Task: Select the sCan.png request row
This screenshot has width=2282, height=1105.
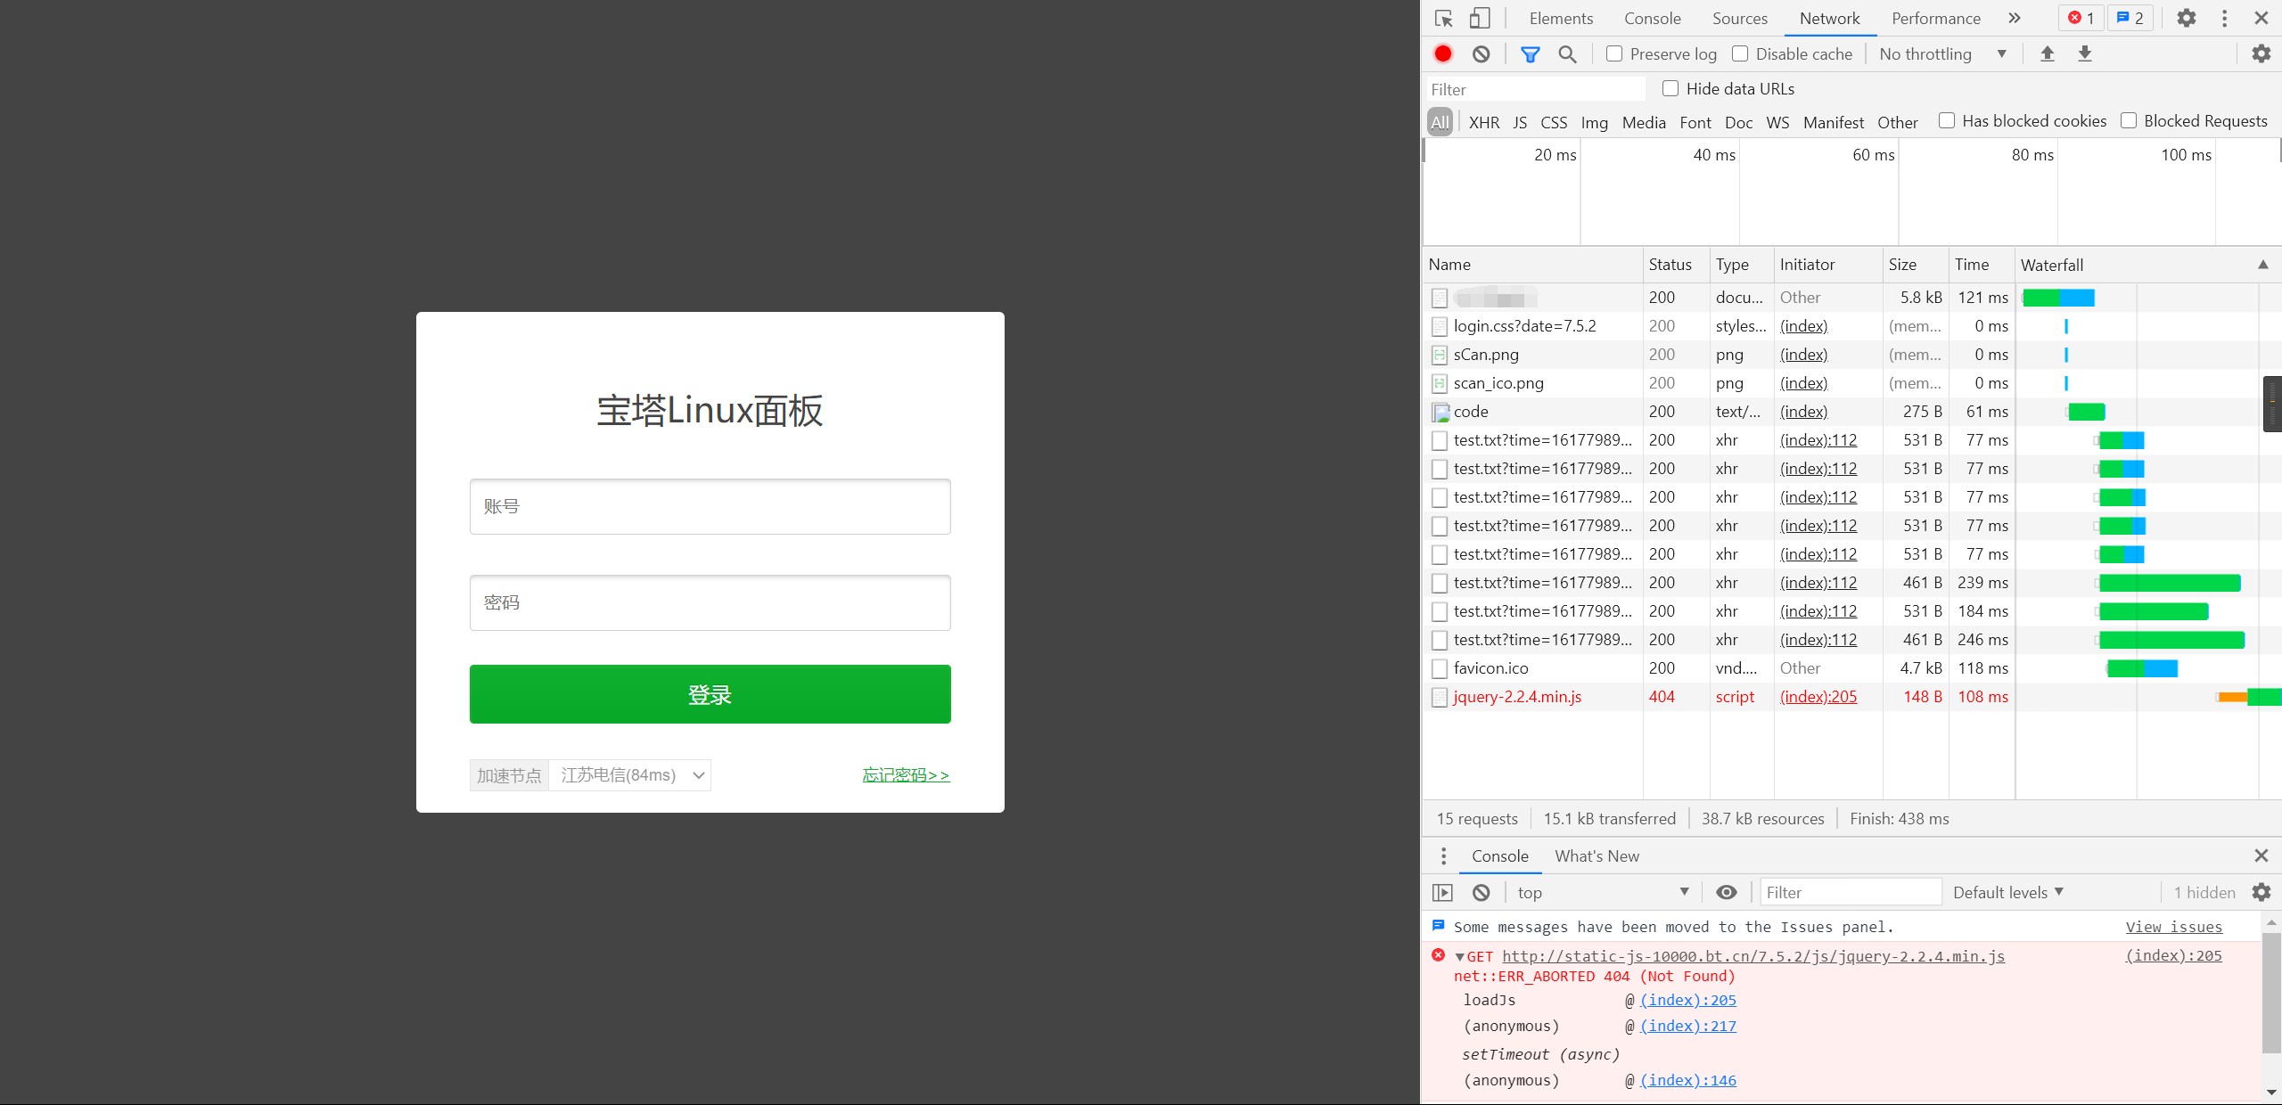Action: (1851, 355)
